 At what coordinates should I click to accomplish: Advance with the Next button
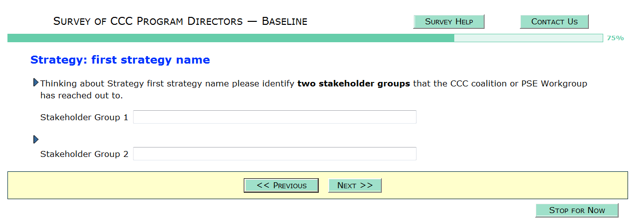click(354, 185)
